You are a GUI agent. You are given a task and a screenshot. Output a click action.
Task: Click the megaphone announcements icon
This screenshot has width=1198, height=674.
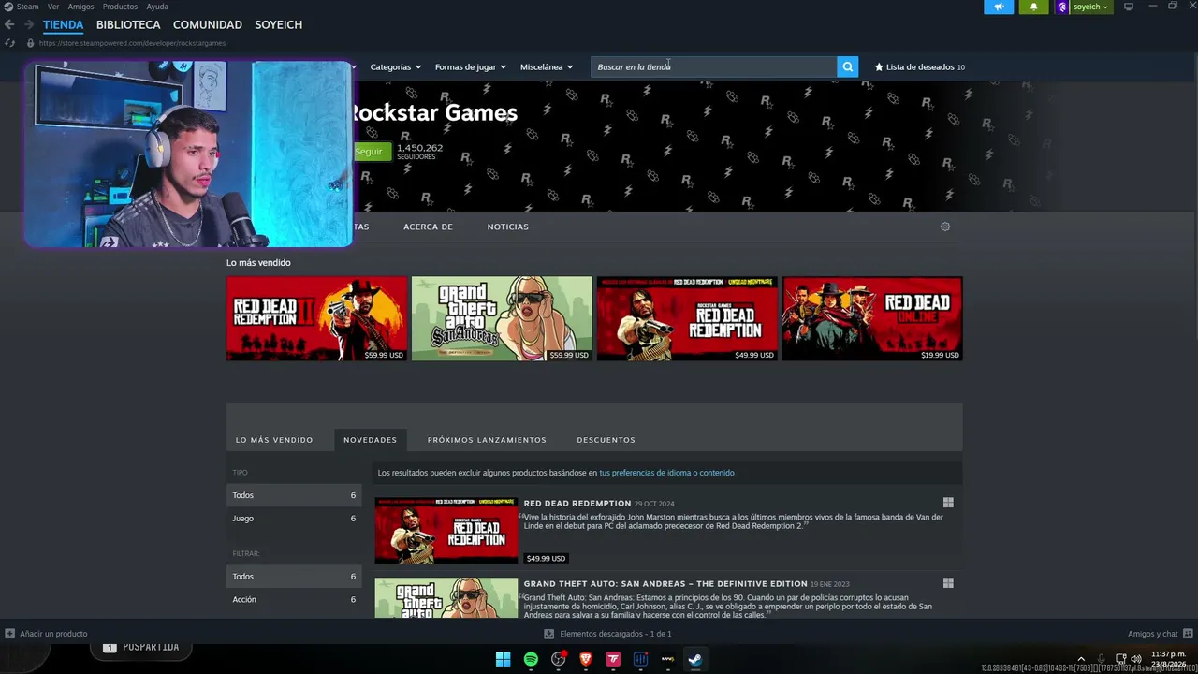[x=999, y=7]
